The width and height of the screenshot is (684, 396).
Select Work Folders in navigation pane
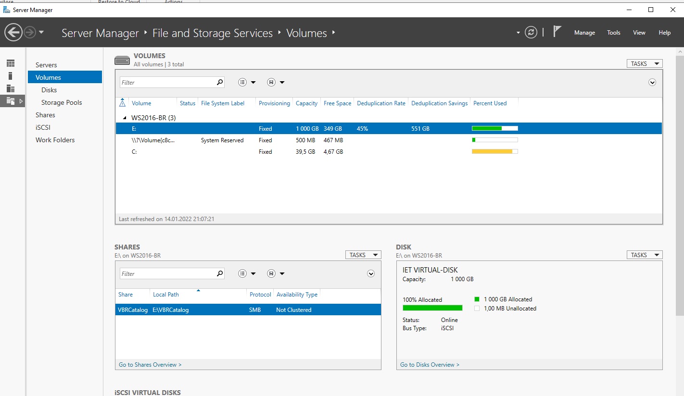(x=55, y=140)
